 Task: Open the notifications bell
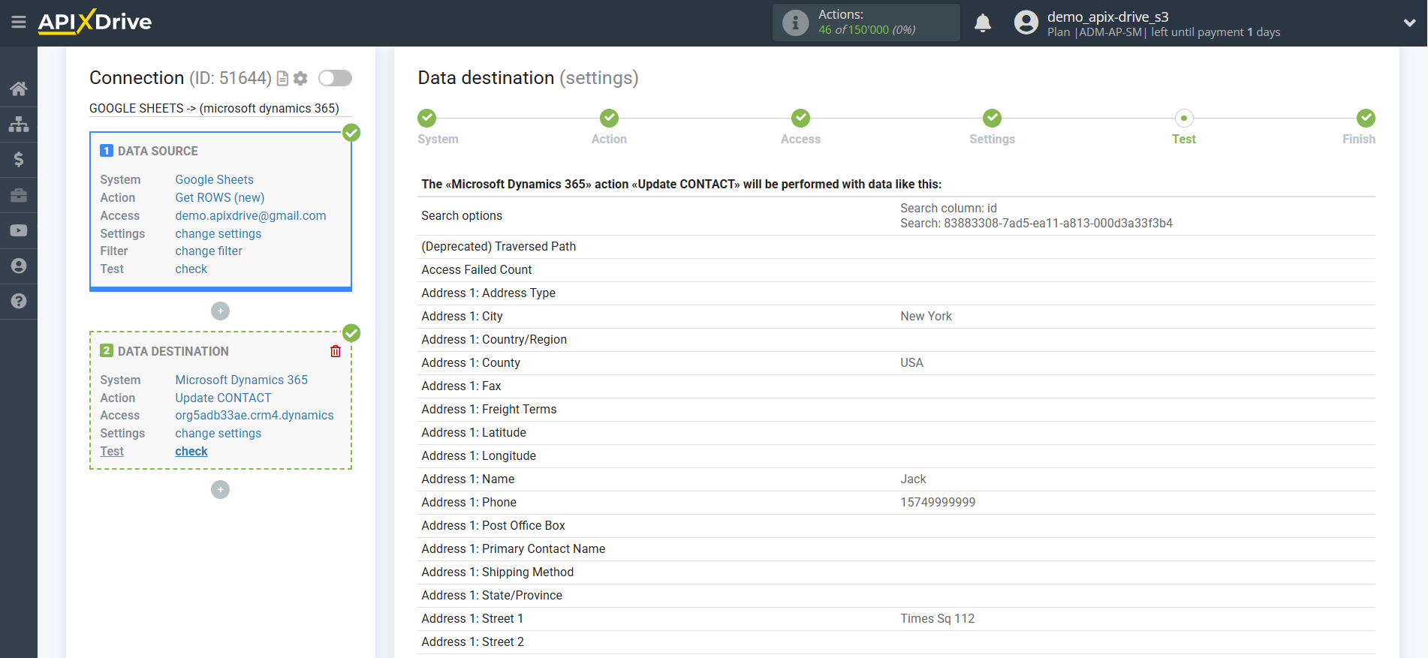point(983,23)
